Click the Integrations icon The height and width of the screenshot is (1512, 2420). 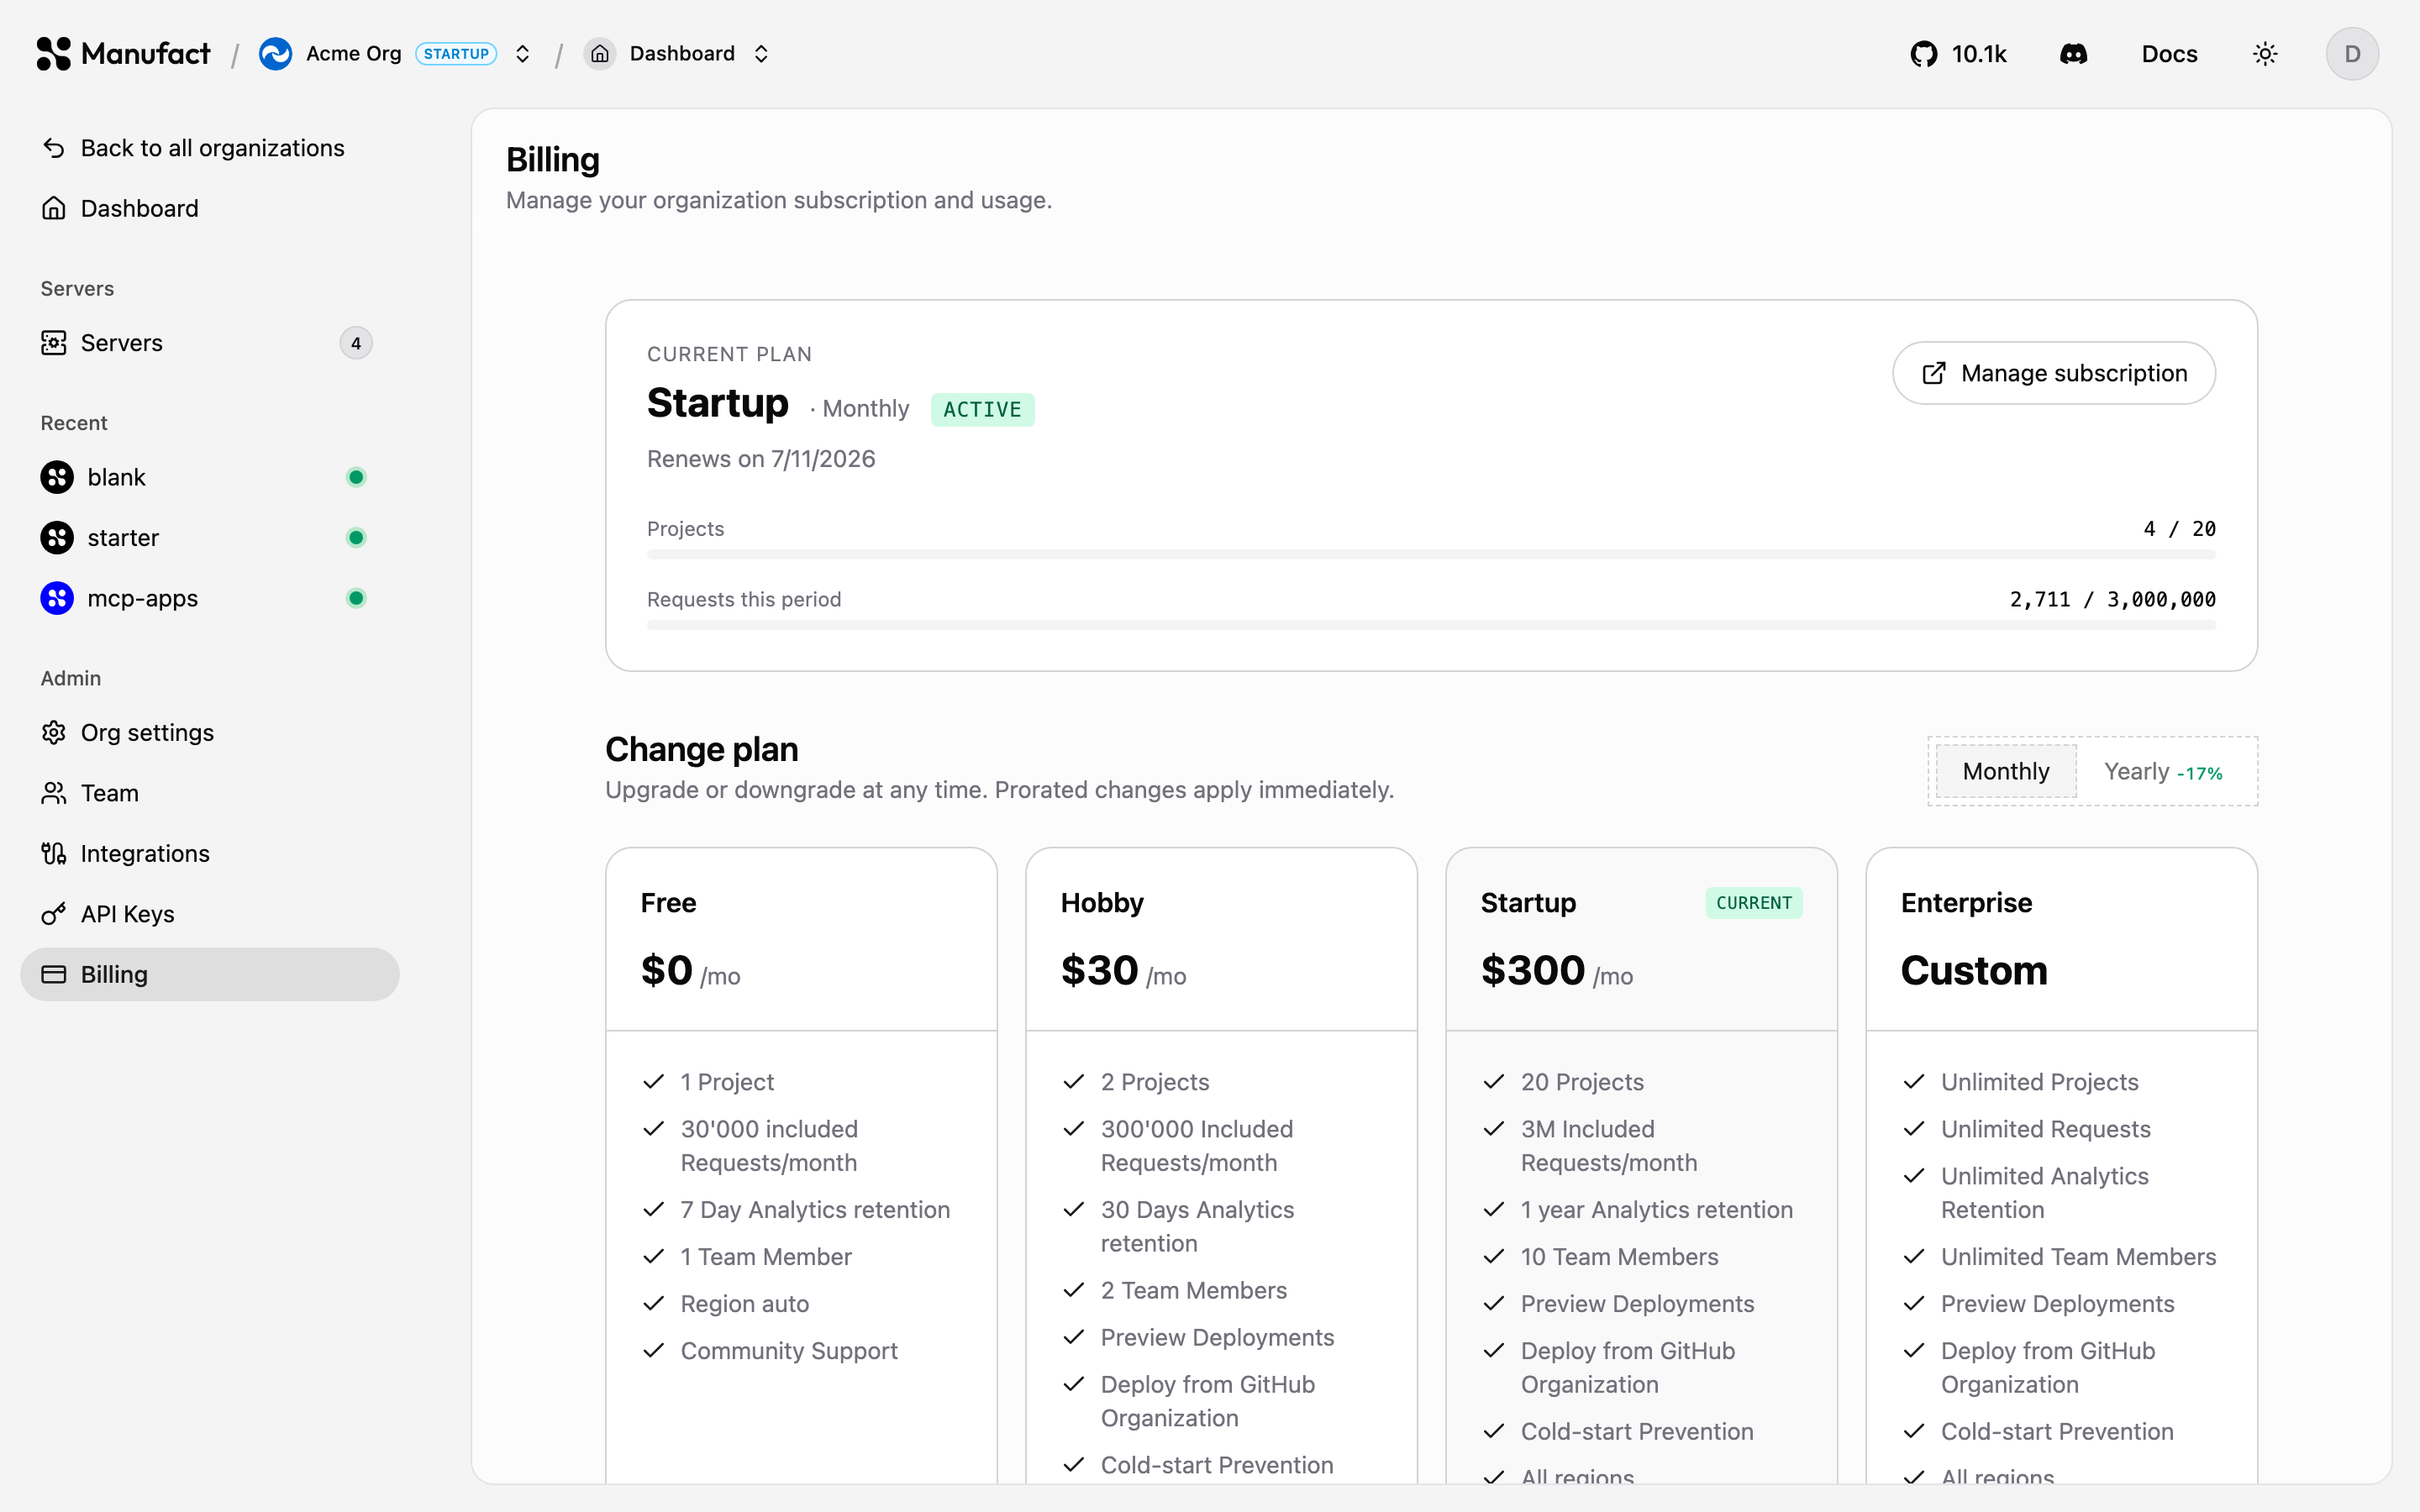54,853
